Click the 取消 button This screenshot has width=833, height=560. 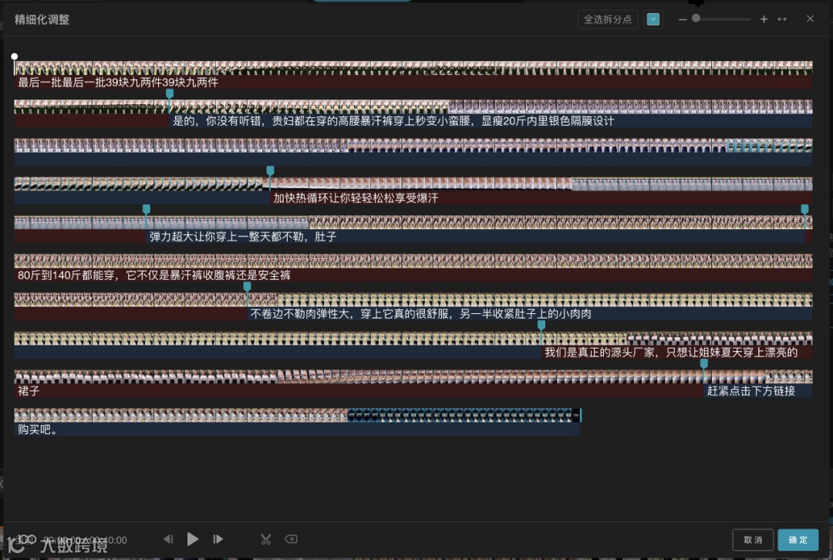[x=753, y=540]
